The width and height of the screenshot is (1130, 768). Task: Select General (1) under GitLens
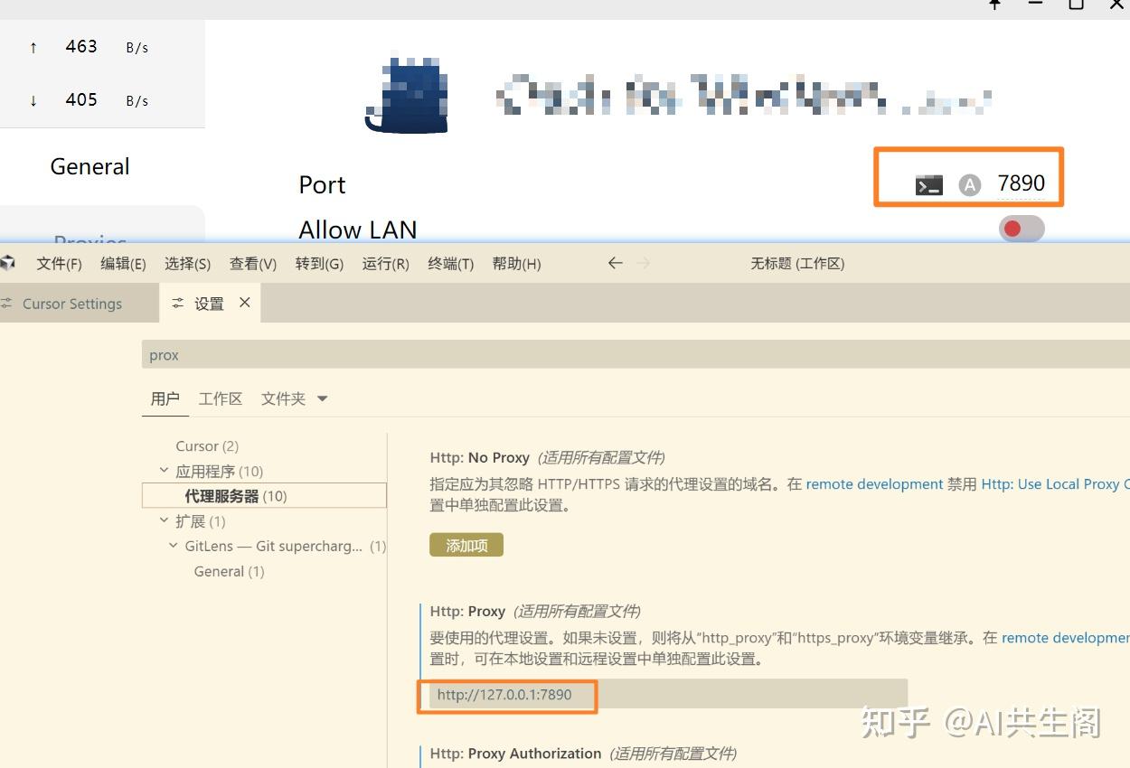pyautogui.click(x=229, y=571)
